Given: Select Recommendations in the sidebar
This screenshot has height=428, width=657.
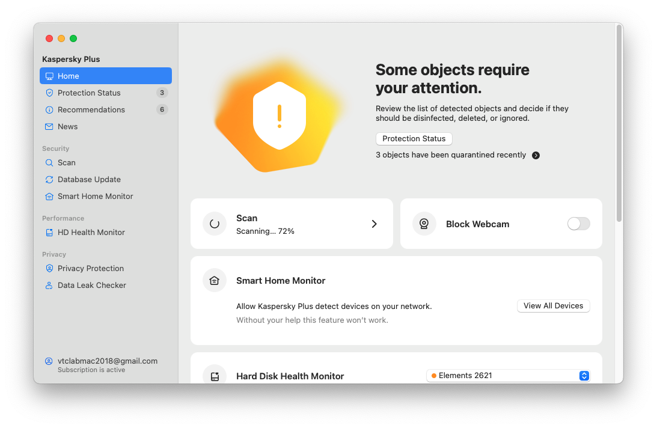Looking at the screenshot, I should coord(91,110).
